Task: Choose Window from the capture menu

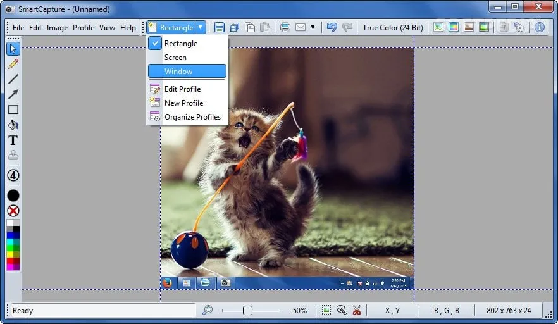Action: click(x=187, y=72)
